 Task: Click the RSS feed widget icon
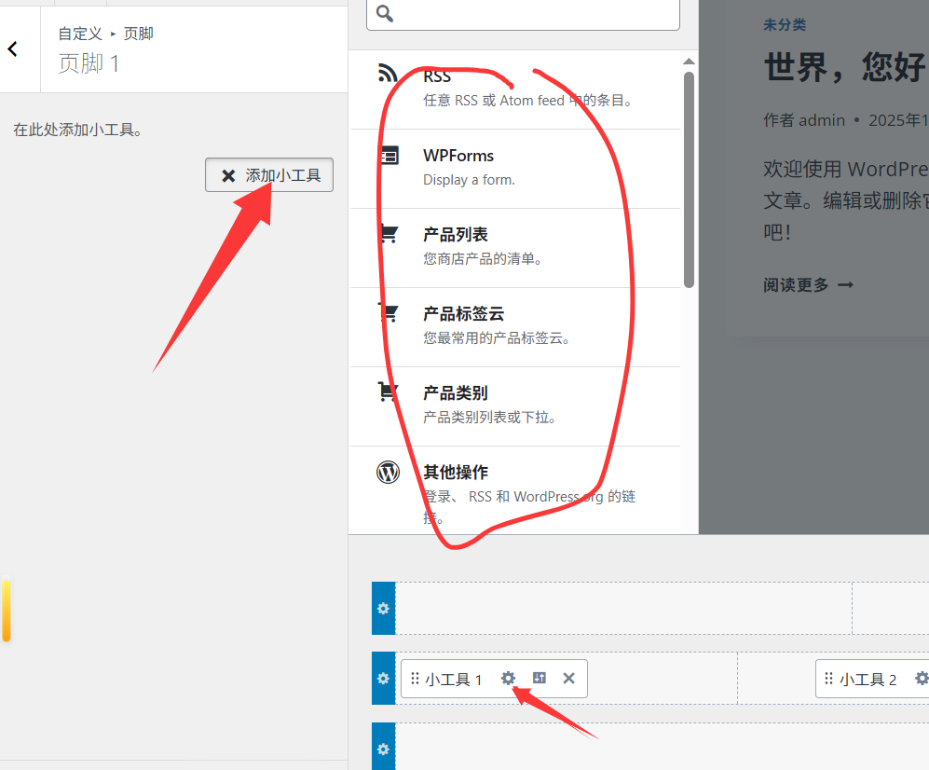tap(388, 74)
